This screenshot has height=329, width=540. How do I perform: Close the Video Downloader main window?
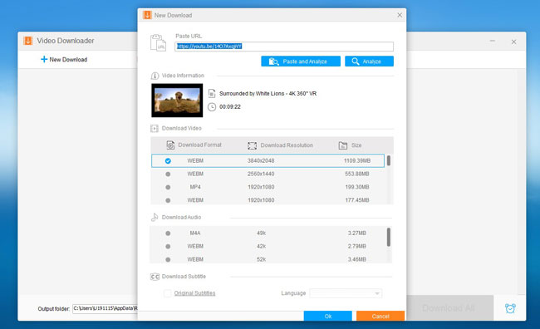point(513,42)
